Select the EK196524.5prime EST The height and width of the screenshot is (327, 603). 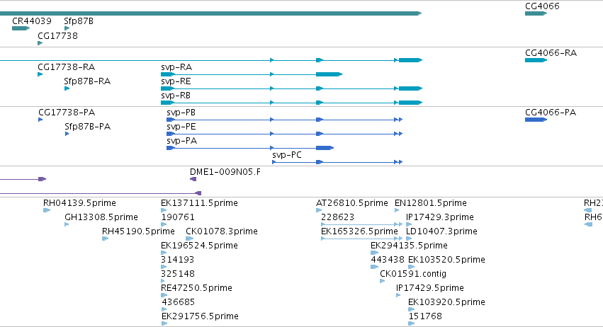click(164, 253)
